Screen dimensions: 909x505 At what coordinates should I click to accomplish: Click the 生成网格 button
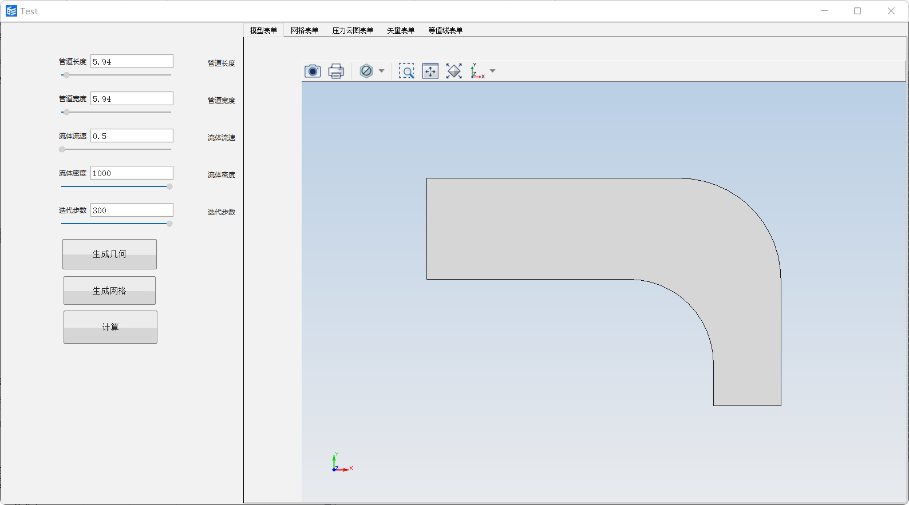(x=109, y=291)
